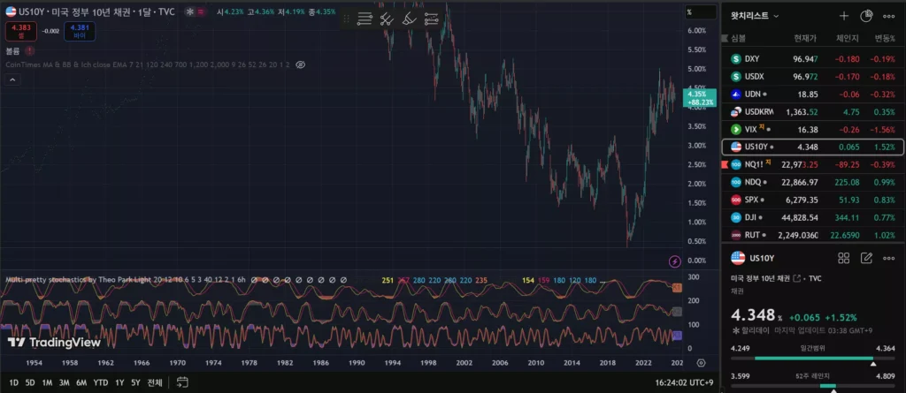The width and height of the screenshot is (906, 393).
Task: Click the horizontal lines drawing tool icon
Action: pyautogui.click(x=365, y=19)
